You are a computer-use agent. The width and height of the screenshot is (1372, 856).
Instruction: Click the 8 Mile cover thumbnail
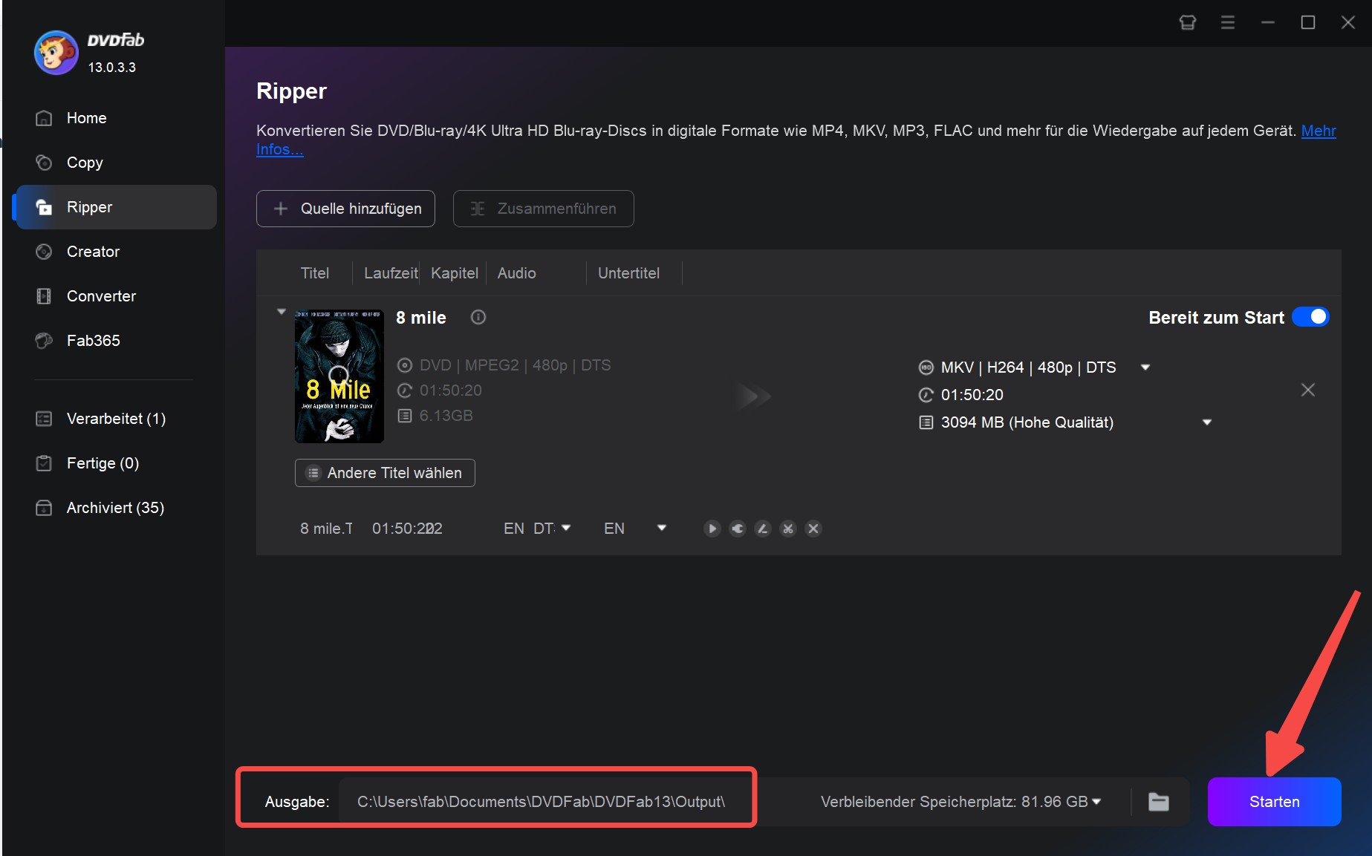pyautogui.click(x=339, y=376)
